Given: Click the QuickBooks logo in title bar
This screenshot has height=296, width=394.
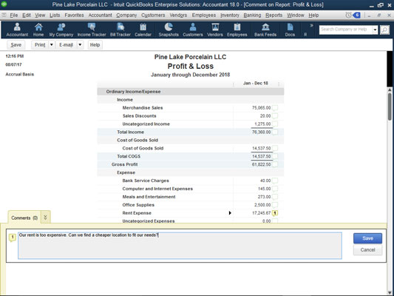Looking at the screenshot, I should (4, 4).
